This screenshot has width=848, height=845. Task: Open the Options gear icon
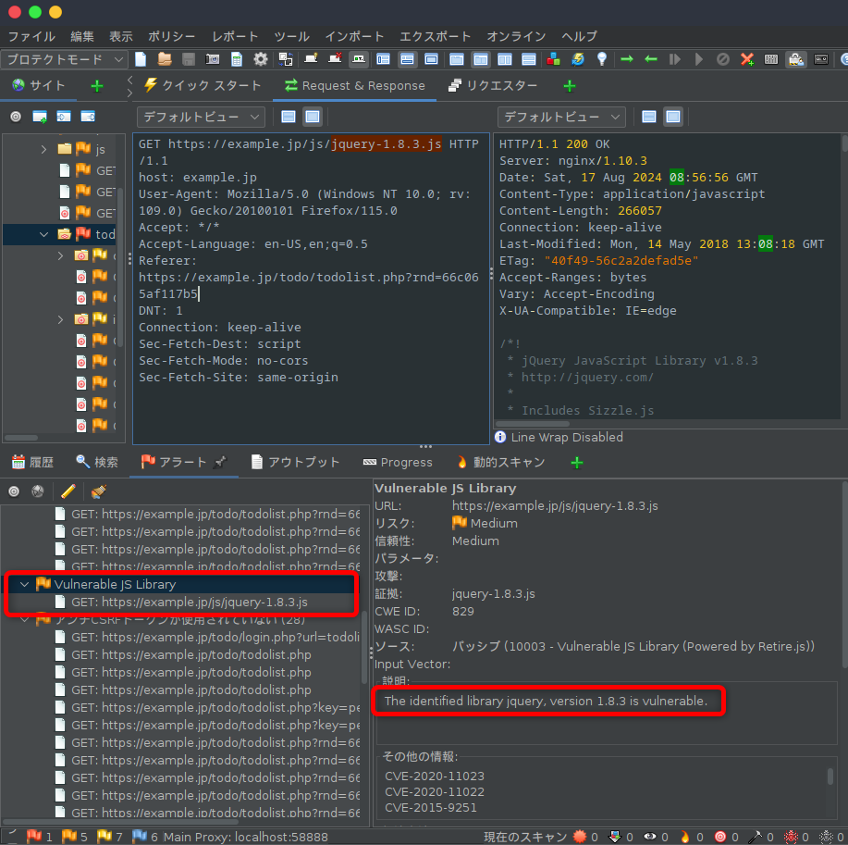tap(261, 59)
